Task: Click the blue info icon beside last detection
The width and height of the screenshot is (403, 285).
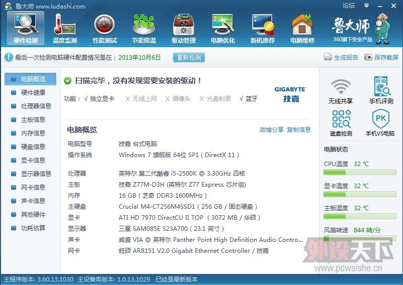Action: (9, 57)
